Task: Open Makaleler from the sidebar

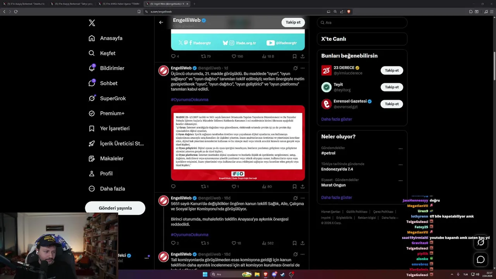Action: coord(106,158)
